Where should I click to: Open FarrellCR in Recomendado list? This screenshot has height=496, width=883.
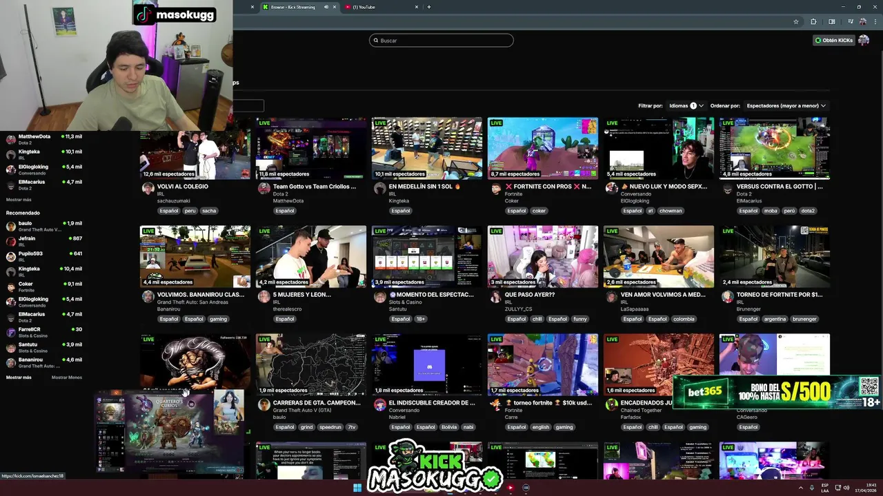[44, 331]
